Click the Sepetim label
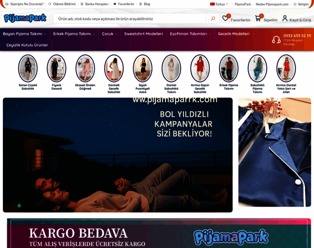 271,20
